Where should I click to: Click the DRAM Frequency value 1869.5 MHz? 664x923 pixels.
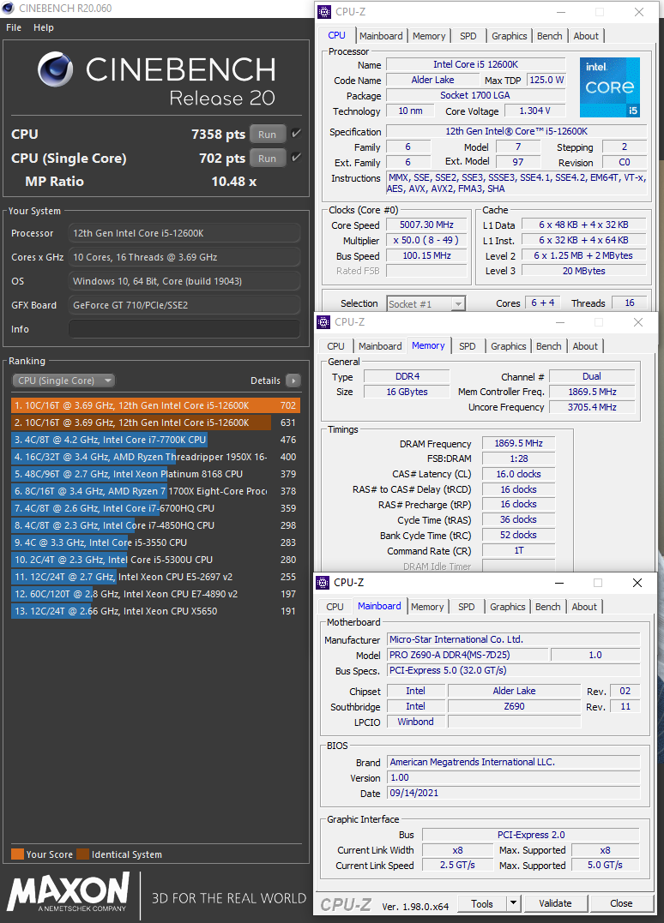[518, 443]
